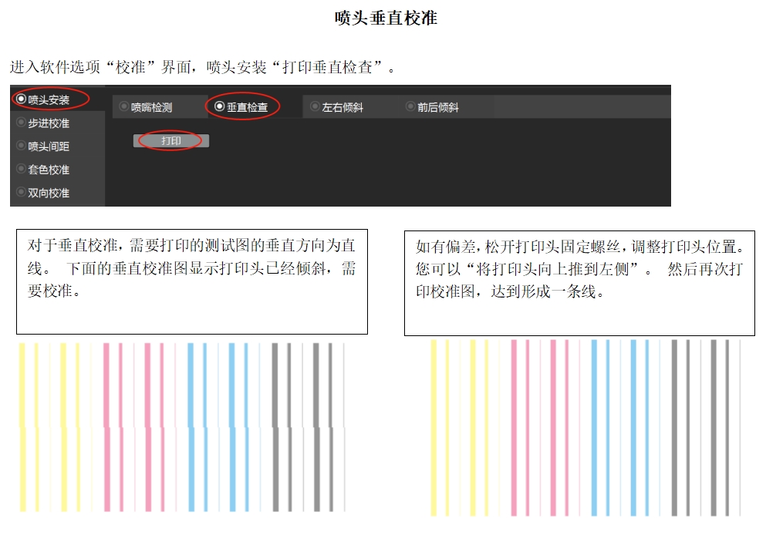Open the 左右倾斜 tab

[x=338, y=106]
